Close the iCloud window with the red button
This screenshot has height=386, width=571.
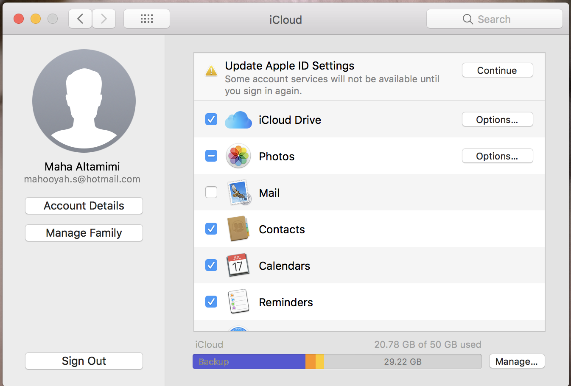pos(19,19)
